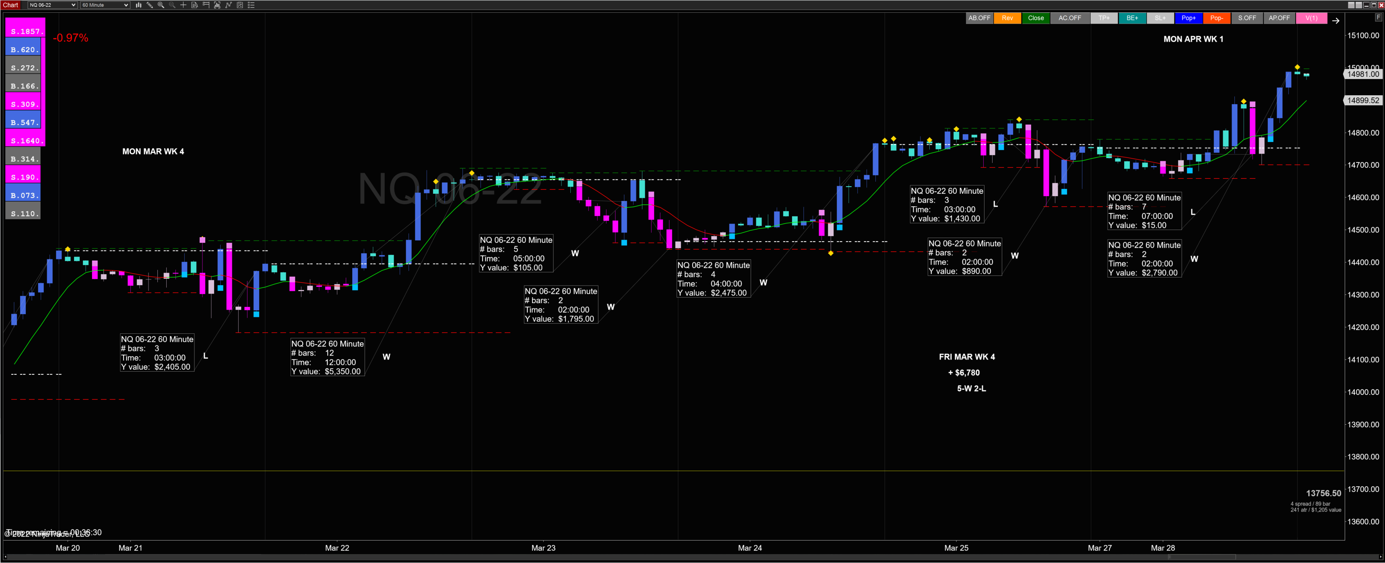Click the -0.97% red percentage text
Screen dimensions: 1385x563
tap(70, 38)
